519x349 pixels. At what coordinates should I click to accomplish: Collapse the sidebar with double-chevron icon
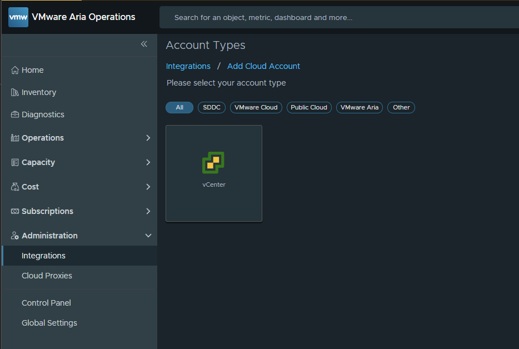[144, 44]
